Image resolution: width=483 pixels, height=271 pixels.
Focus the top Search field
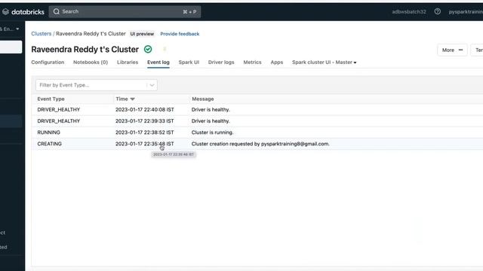tap(125, 12)
